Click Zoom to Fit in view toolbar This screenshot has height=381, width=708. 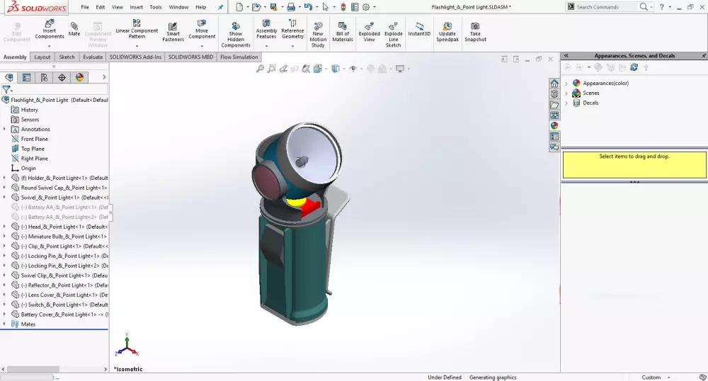coord(260,69)
